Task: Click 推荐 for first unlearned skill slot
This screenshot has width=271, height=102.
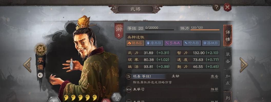Action: [214, 90]
